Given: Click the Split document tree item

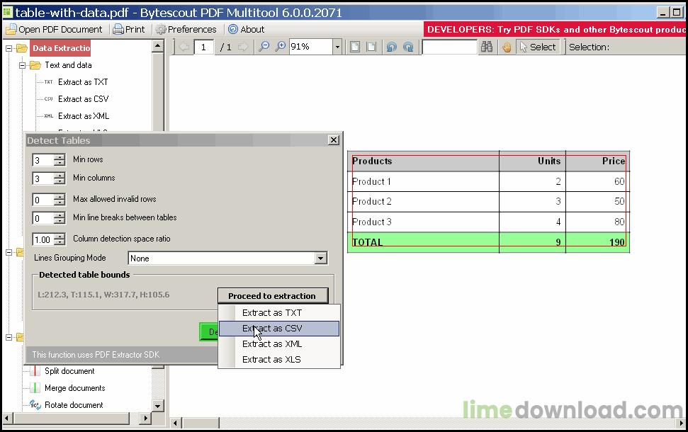Looking at the screenshot, I should pos(69,371).
